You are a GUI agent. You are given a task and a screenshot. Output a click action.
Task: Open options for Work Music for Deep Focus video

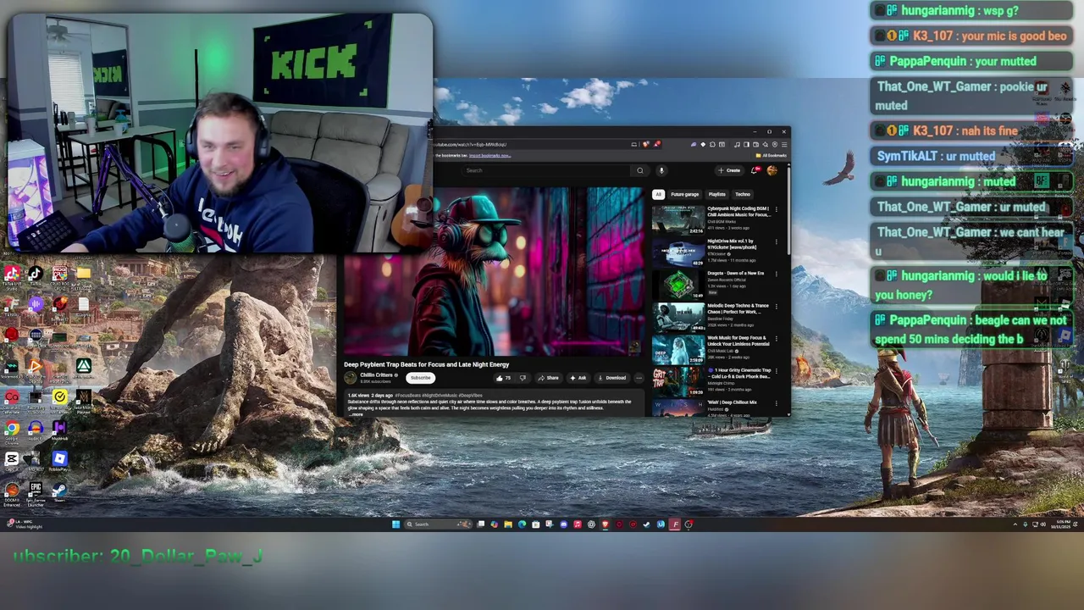coord(777,338)
